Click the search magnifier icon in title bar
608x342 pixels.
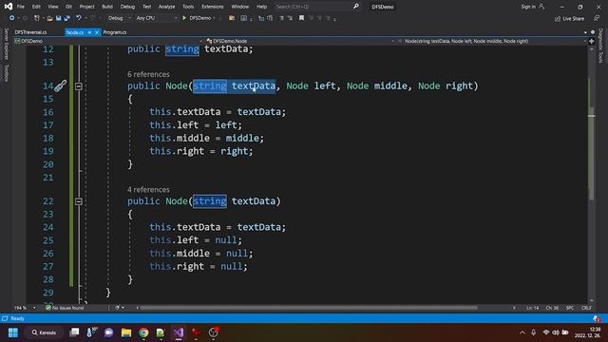point(356,7)
